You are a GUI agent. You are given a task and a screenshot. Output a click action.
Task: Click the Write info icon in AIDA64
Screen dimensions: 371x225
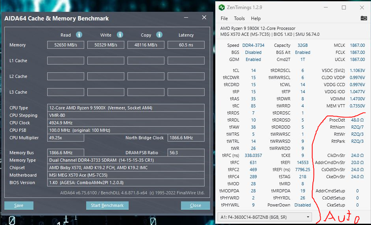(120, 35)
